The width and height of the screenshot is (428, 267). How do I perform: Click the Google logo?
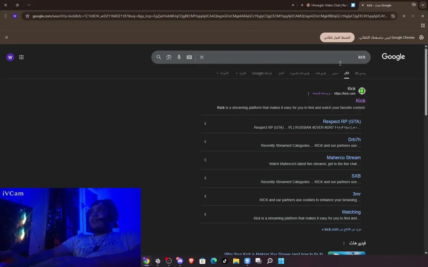point(393,57)
